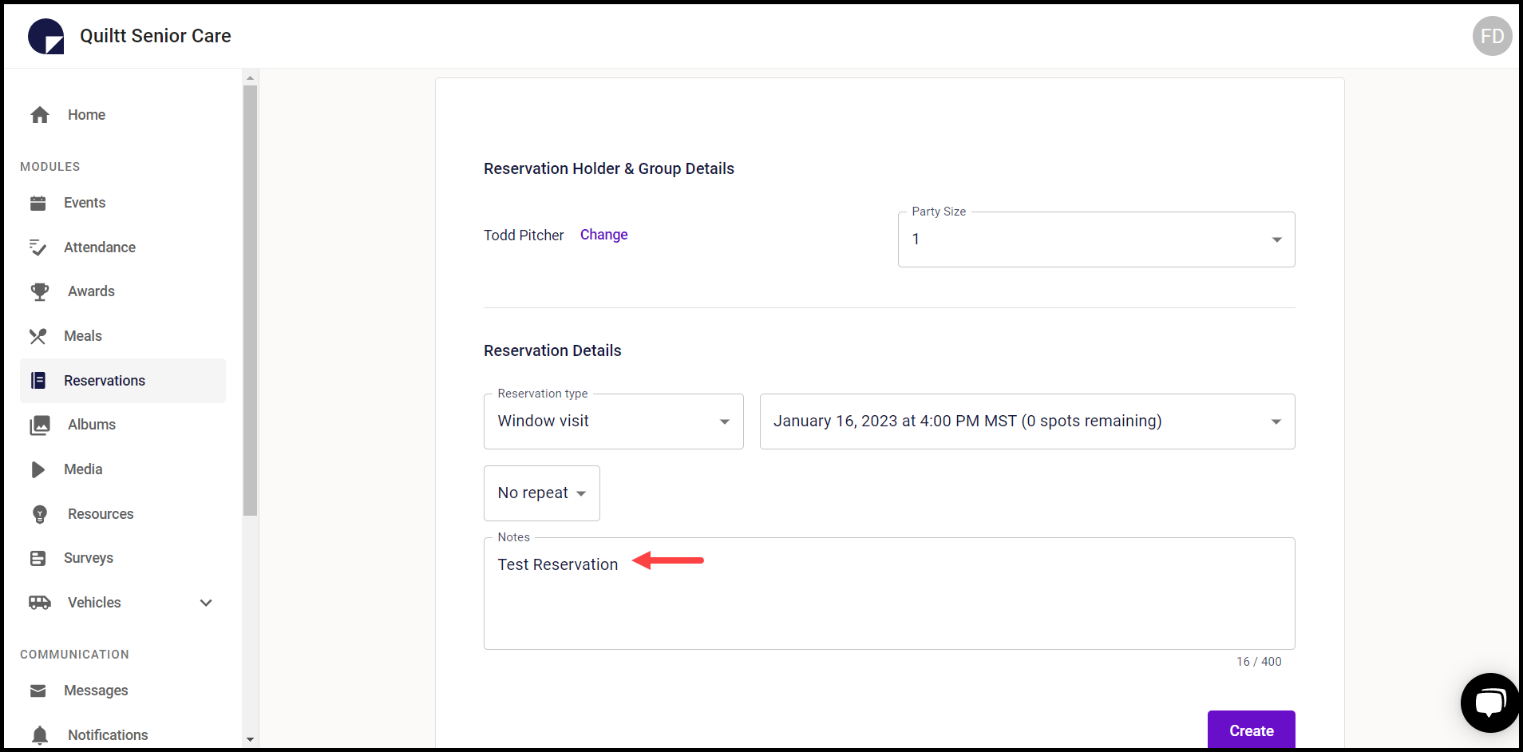Click the Messages envelope icon
Viewport: 1523px width, 752px height.
(38, 691)
